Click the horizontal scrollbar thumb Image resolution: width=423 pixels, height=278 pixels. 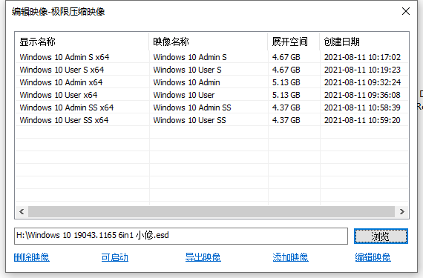tap(211, 211)
